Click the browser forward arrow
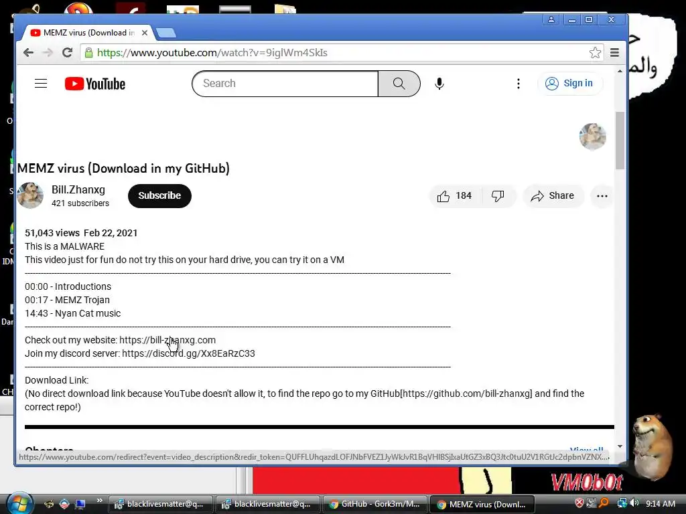Image resolution: width=686 pixels, height=514 pixels. (48, 53)
